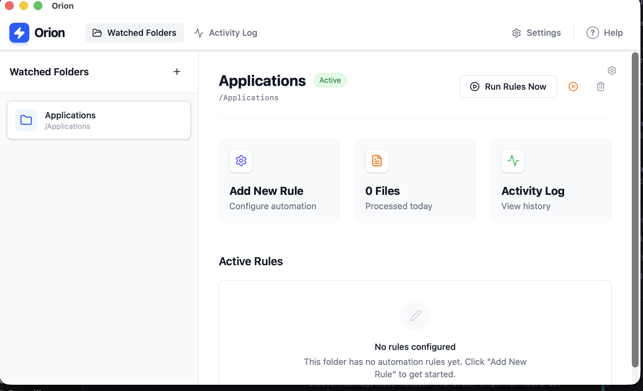The height and width of the screenshot is (391, 643).
Task: Click the Orion lightning bolt logo
Action: coord(19,33)
